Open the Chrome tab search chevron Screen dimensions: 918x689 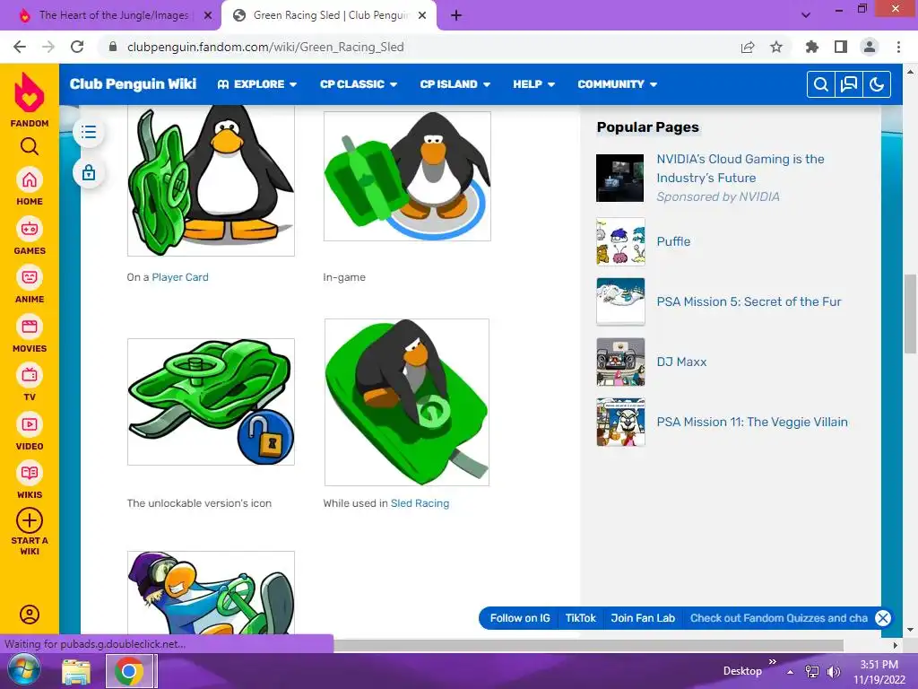tap(806, 15)
